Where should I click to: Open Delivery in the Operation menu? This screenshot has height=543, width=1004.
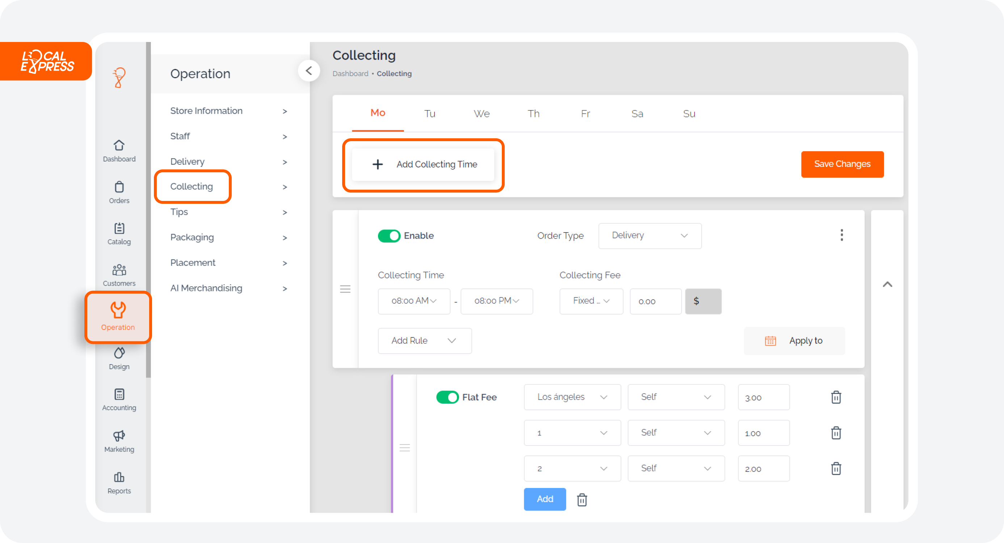[x=228, y=162]
